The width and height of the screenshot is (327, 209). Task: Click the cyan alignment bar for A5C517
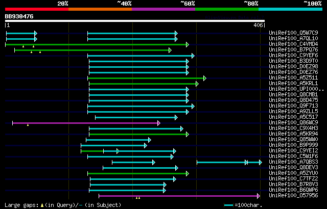[x=136, y=117]
